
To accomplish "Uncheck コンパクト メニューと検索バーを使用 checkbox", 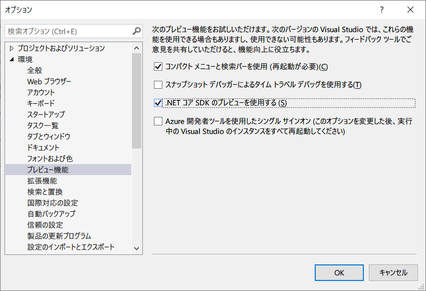I will click(158, 67).
